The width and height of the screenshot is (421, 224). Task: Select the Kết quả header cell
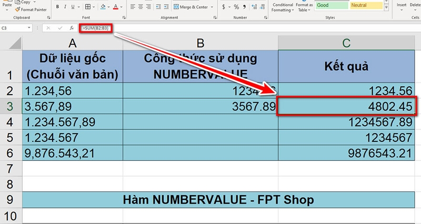[346, 66]
